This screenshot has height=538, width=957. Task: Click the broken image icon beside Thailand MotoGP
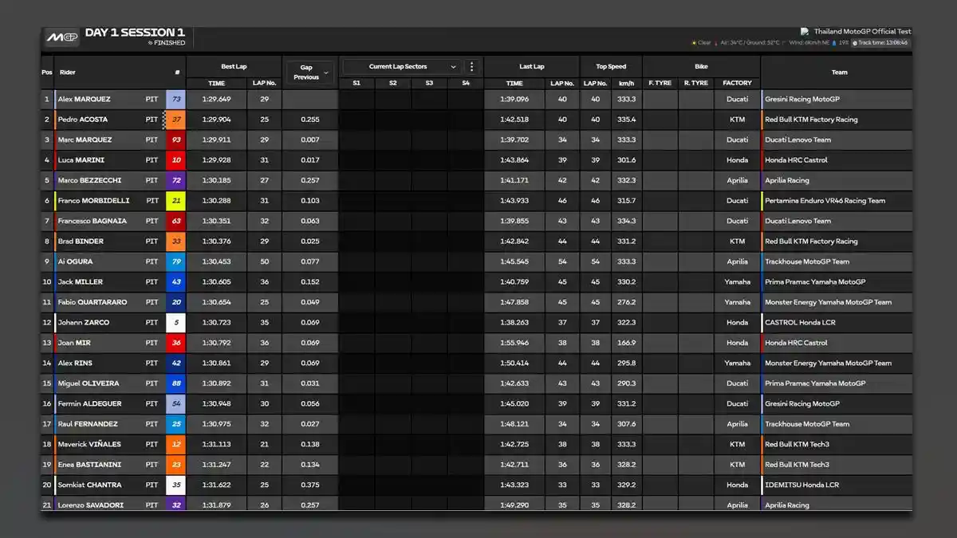[x=805, y=32]
